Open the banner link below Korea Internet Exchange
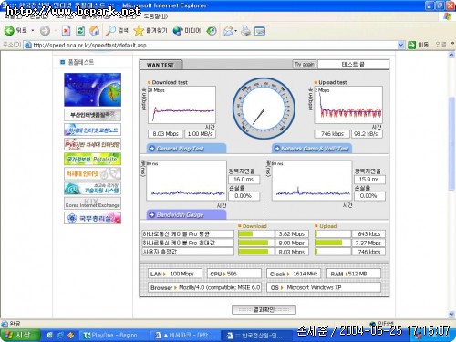This screenshot has width=456, height=342. click(92, 218)
